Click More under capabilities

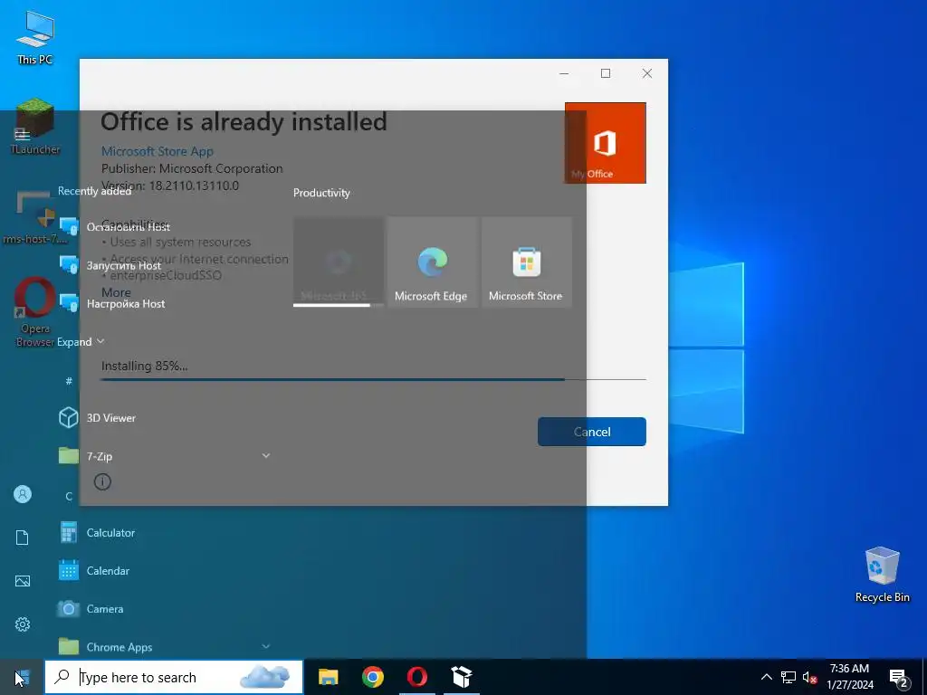116,292
